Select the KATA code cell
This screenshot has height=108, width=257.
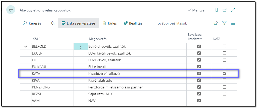[x=52, y=74]
